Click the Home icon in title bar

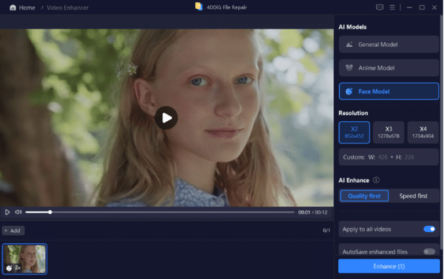(x=13, y=8)
